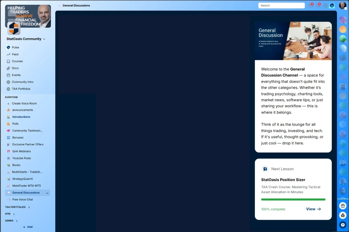
Task: Click the General Discussions header title
Action: point(76,6)
